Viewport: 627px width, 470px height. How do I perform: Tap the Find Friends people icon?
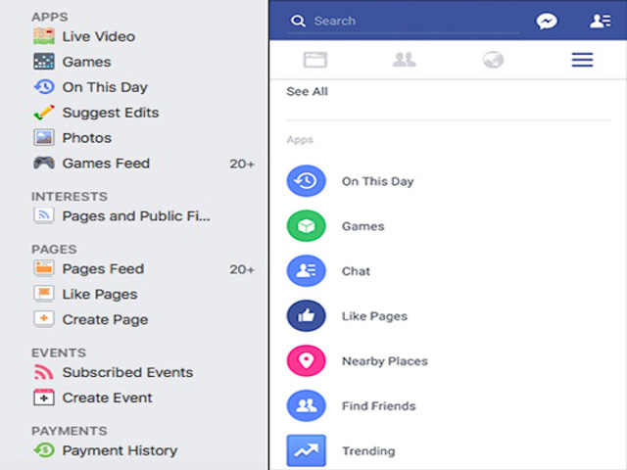coord(307,405)
